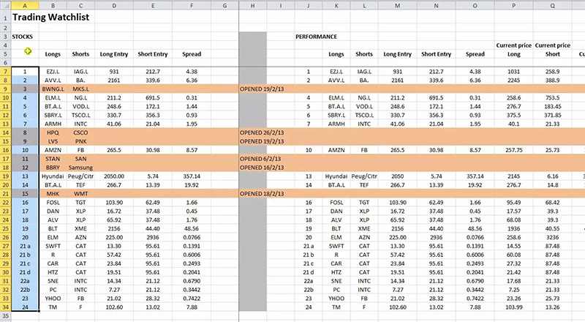Select the LVS cell
The width and height of the screenshot is (585, 322).
(53, 141)
